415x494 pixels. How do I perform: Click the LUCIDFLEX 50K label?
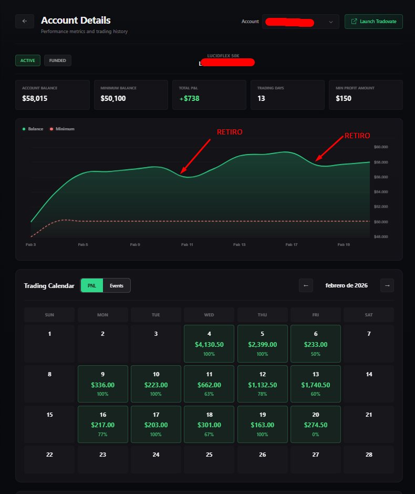(x=223, y=56)
